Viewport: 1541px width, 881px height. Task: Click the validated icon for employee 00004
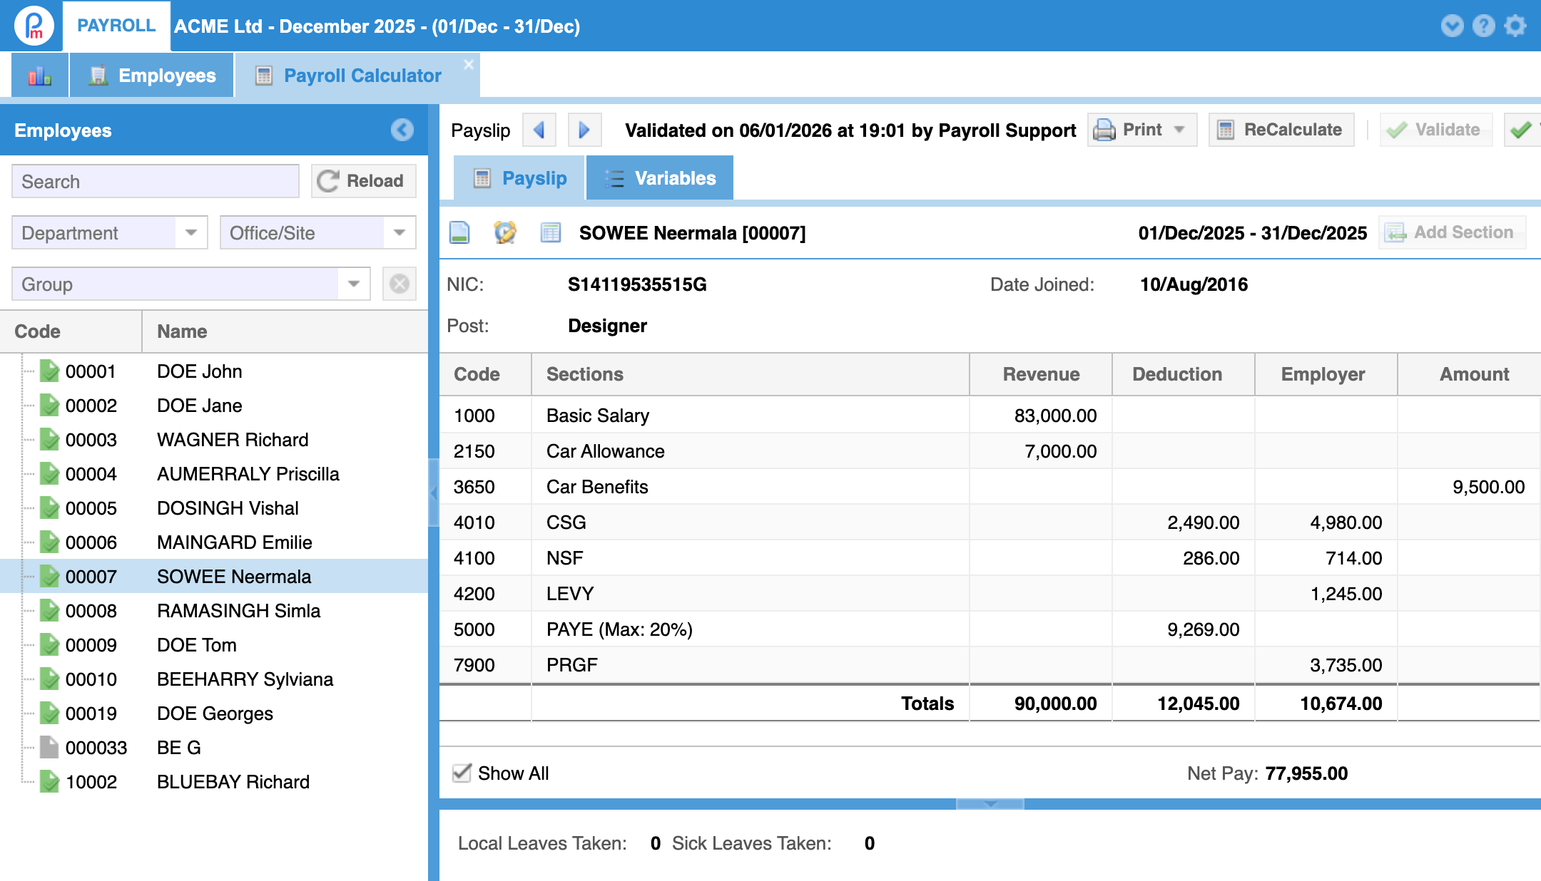coord(49,474)
